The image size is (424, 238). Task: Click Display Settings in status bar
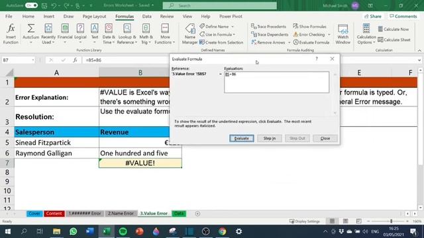click(x=305, y=221)
